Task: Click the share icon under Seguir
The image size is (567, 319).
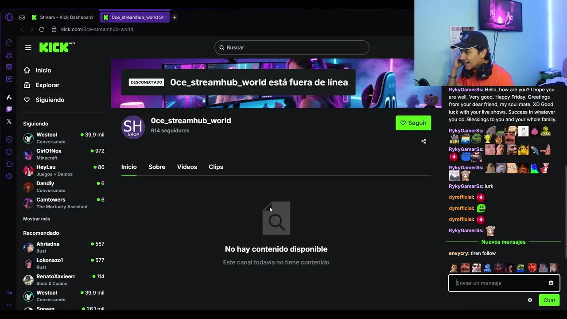Action: point(424,141)
